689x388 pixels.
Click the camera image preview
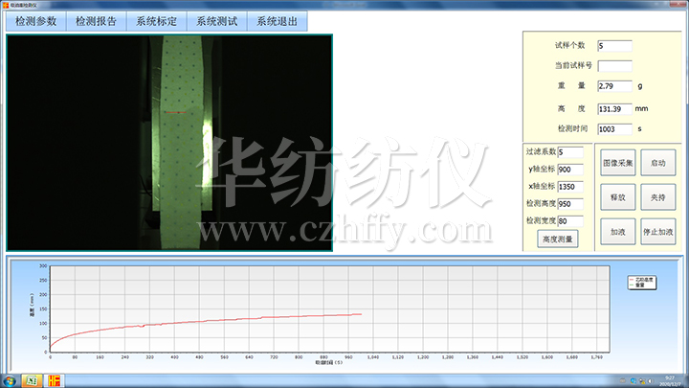[x=169, y=143]
